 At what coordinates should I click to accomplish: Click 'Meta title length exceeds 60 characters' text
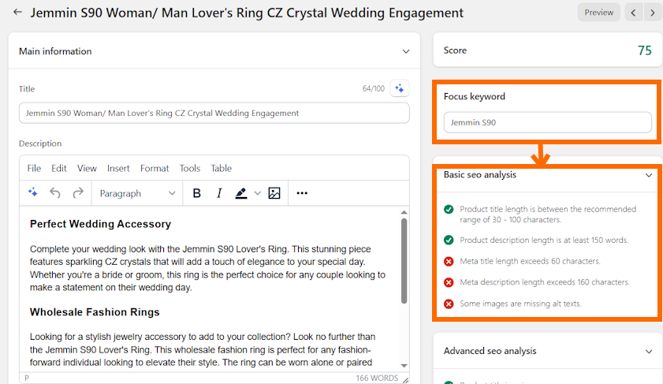point(530,261)
